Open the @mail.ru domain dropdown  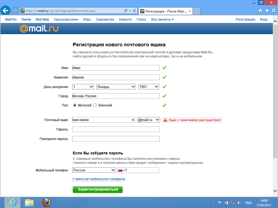point(149,120)
